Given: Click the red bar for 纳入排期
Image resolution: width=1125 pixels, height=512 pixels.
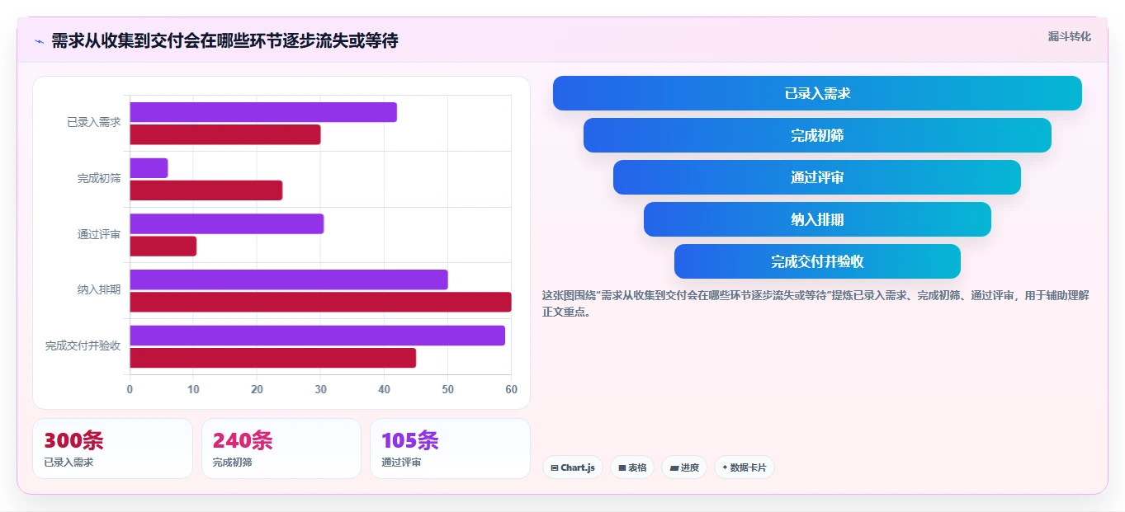Looking at the screenshot, I should 320,302.
